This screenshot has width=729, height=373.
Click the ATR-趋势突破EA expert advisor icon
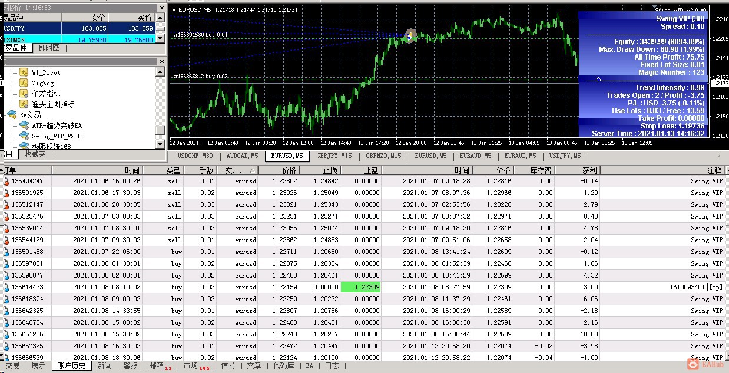coord(24,126)
